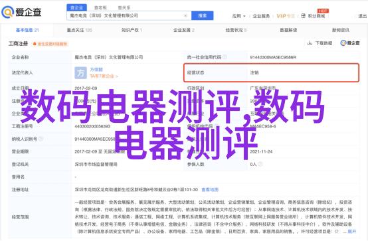
Task: Click the 下载数据 button
Action: pyautogui.click(x=320, y=43)
